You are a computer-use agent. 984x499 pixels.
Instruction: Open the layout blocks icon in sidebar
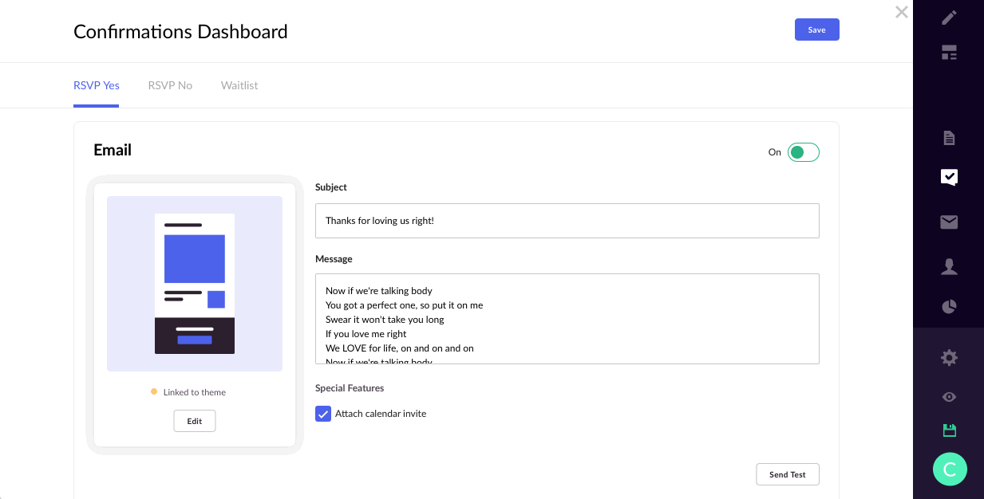coord(949,53)
